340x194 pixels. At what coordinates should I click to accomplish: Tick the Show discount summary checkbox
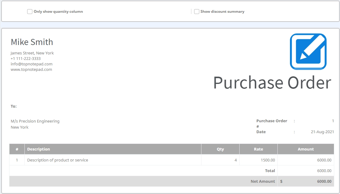pyautogui.click(x=197, y=12)
